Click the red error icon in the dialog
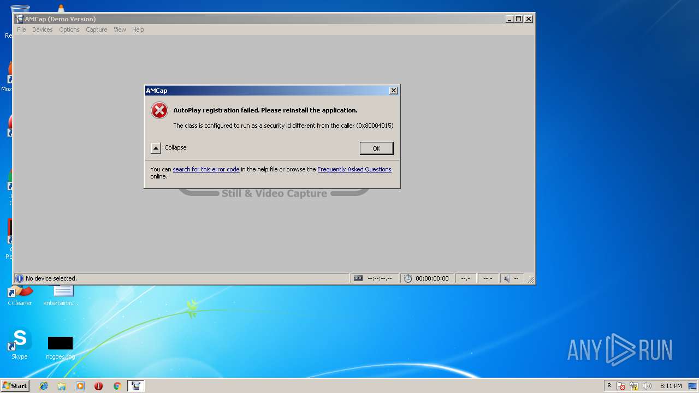This screenshot has width=699, height=393. [x=159, y=110]
